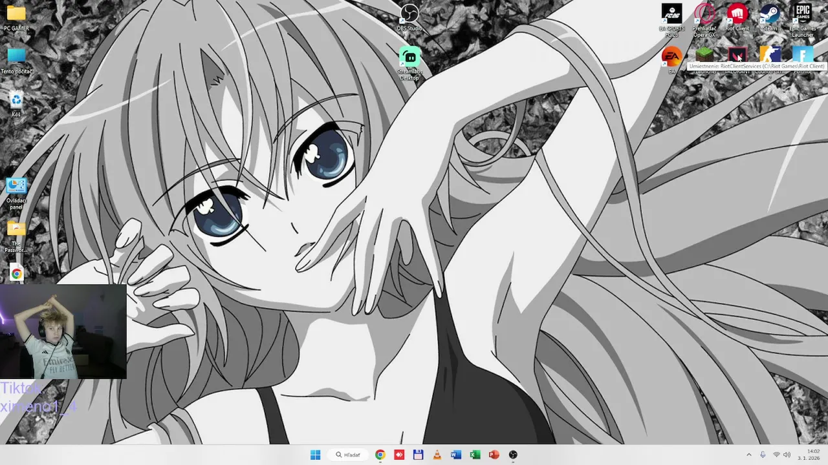Open Microsoft Word from the taskbar
Viewport: 828px width, 465px height.
[456, 455]
